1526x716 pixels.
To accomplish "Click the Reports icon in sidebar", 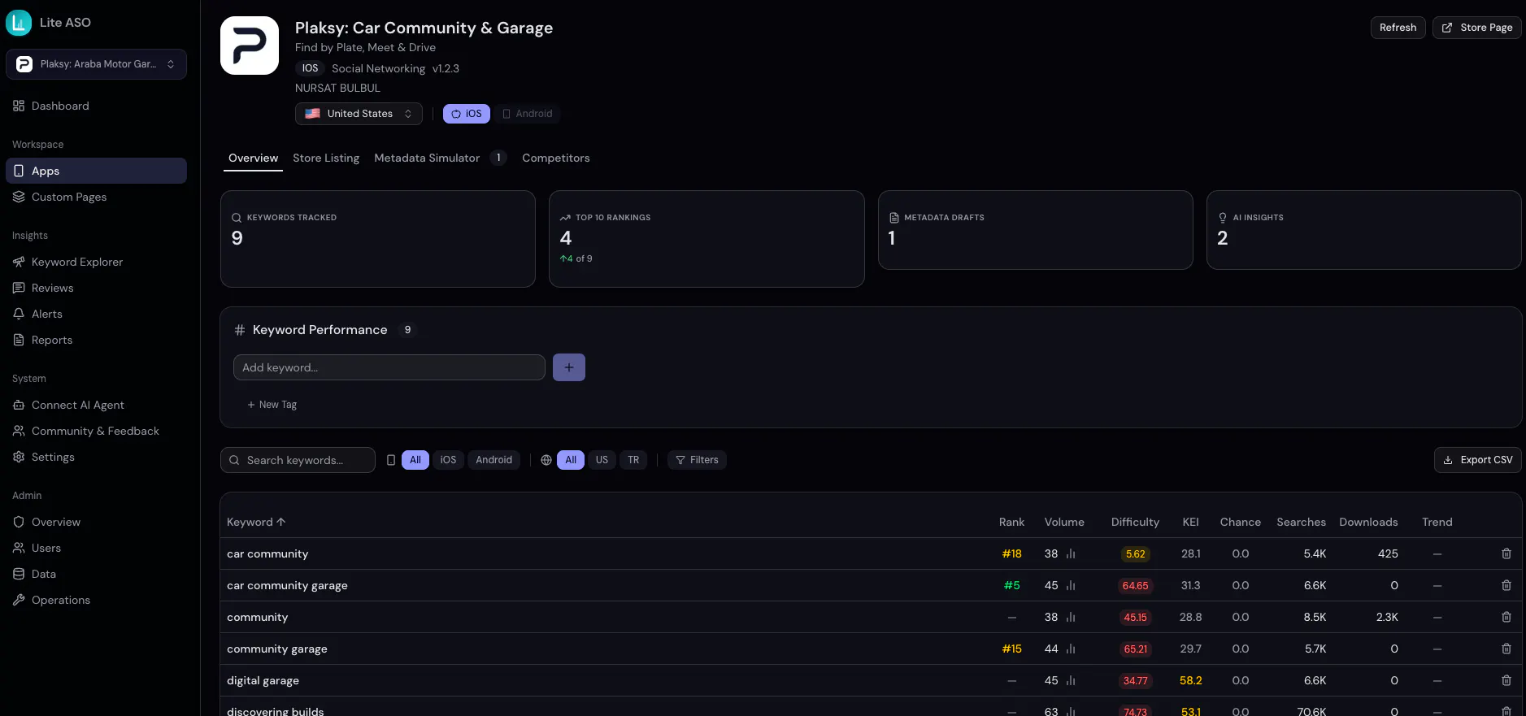I will [x=19, y=340].
